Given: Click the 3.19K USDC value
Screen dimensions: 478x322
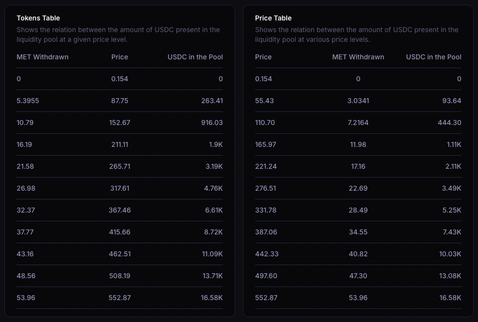Looking at the screenshot, I should (x=214, y=167).
